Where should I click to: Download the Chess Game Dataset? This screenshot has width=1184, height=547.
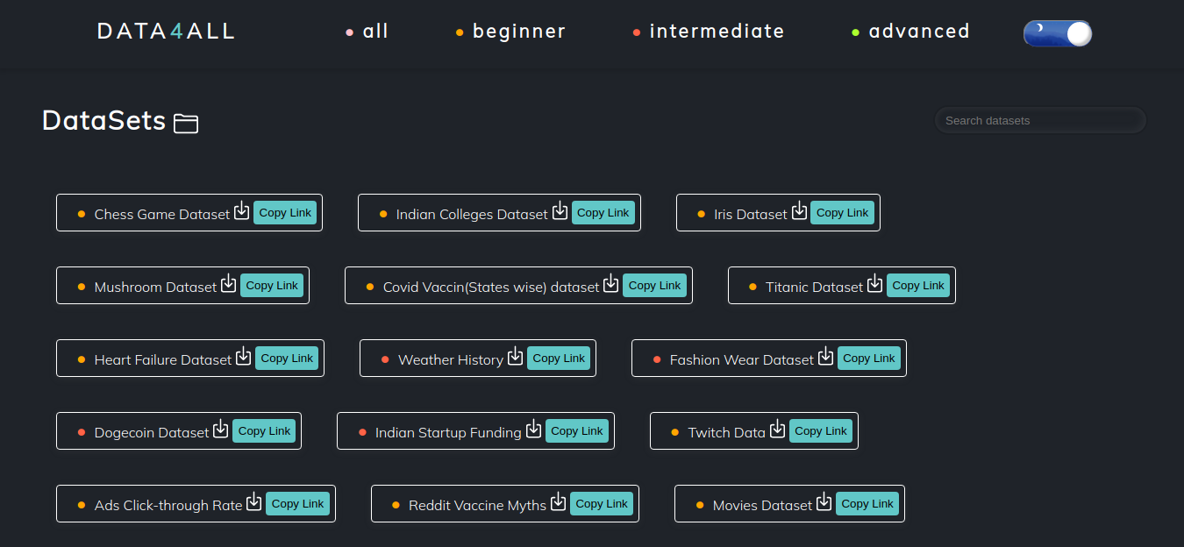241,211
